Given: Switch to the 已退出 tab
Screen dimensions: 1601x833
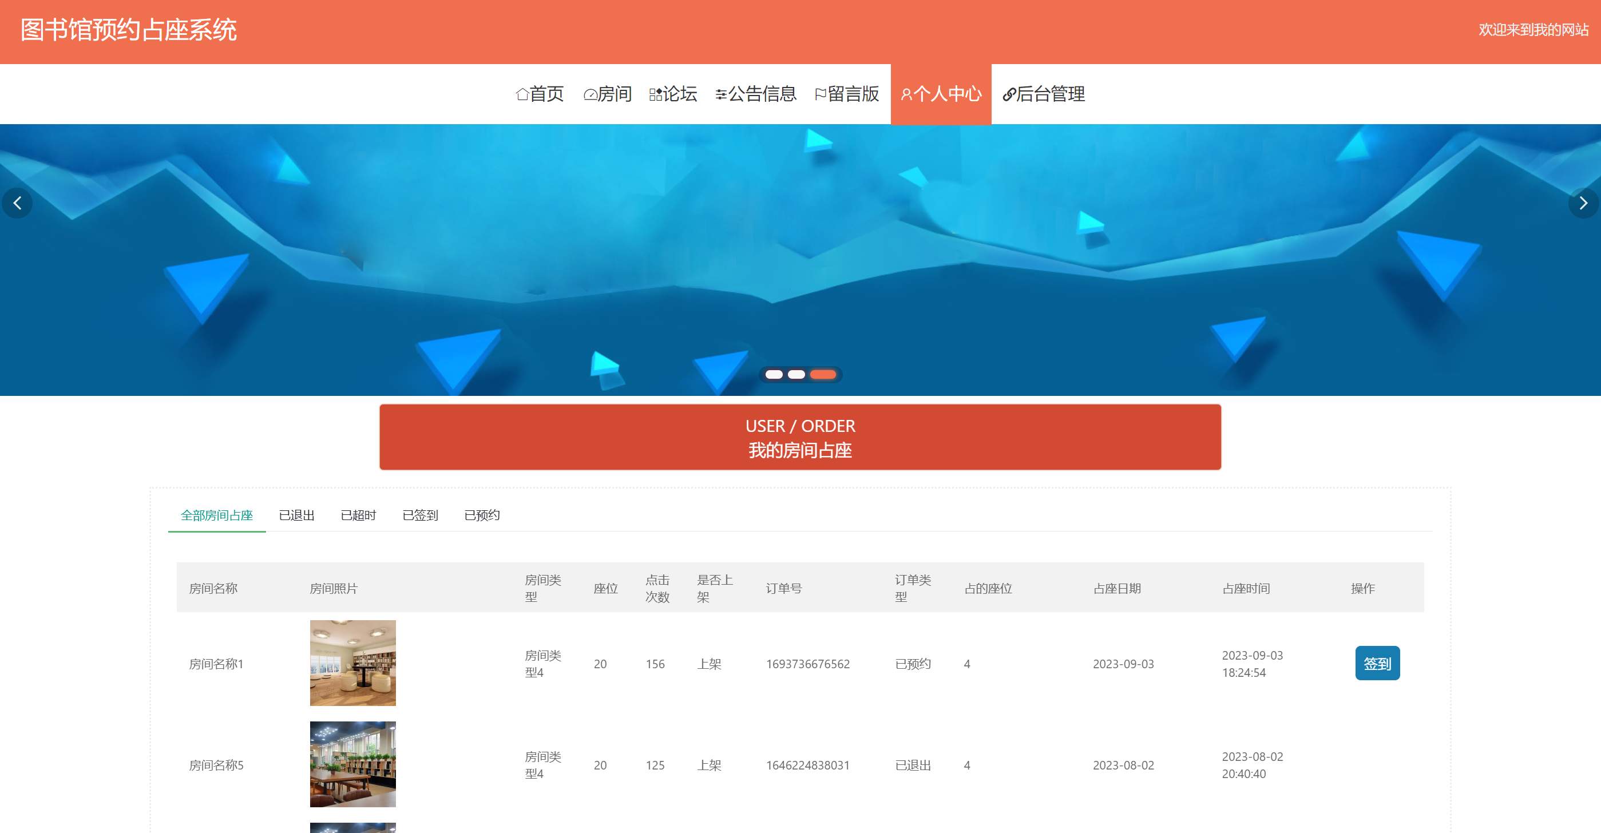Looking at the screenshot, I should pyautogui.click(x=296, y=515).
